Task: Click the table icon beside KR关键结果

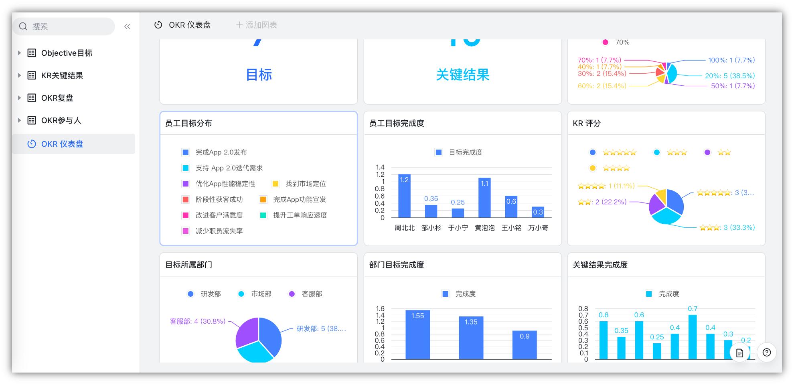Action: [31, 75]
